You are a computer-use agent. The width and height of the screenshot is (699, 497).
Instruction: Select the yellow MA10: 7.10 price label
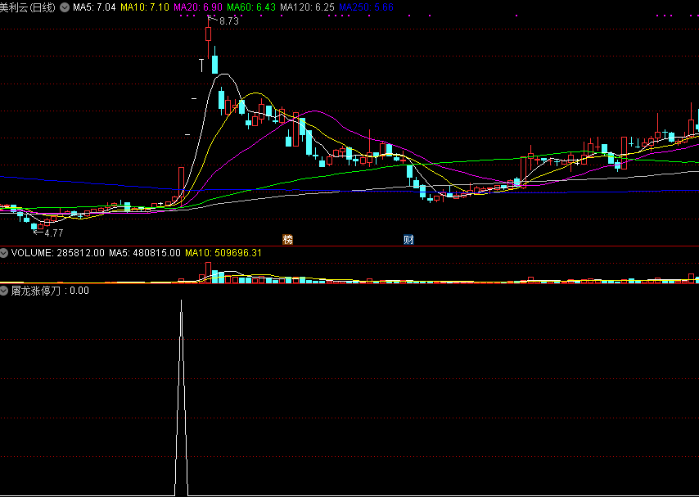(x=144, y=7)
